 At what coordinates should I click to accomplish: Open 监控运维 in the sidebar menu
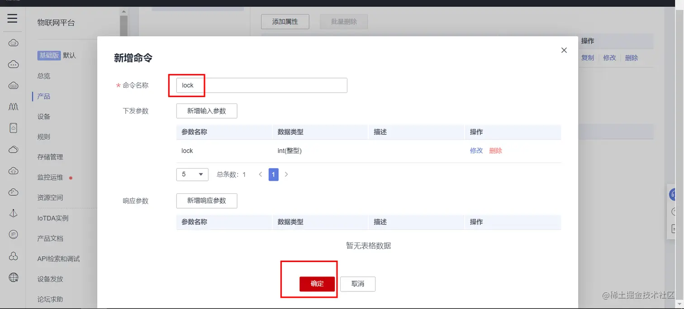[50, 178]
